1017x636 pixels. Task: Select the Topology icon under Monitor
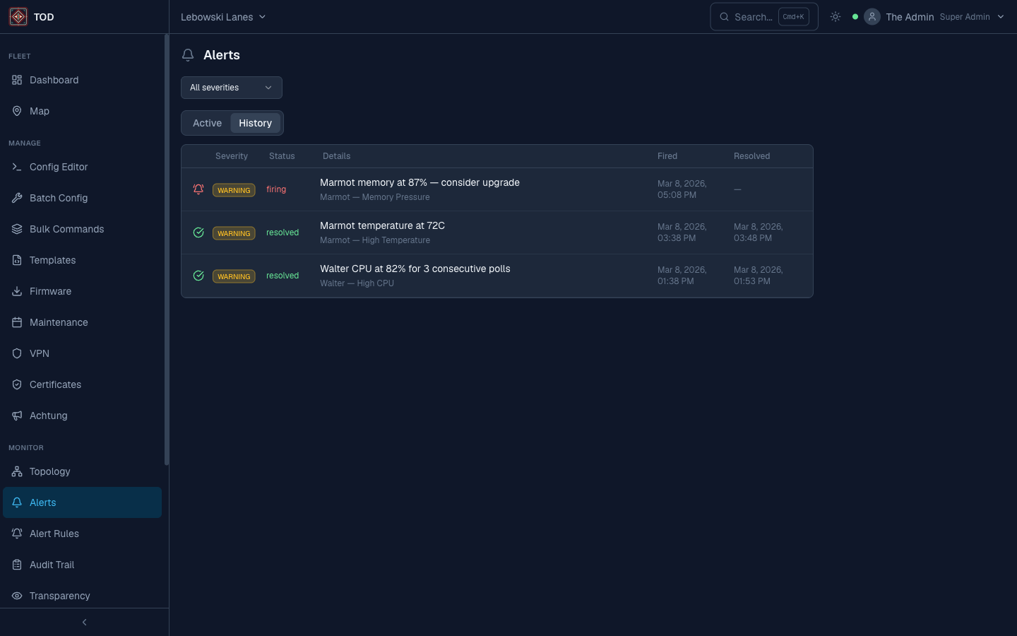point(17,471)
